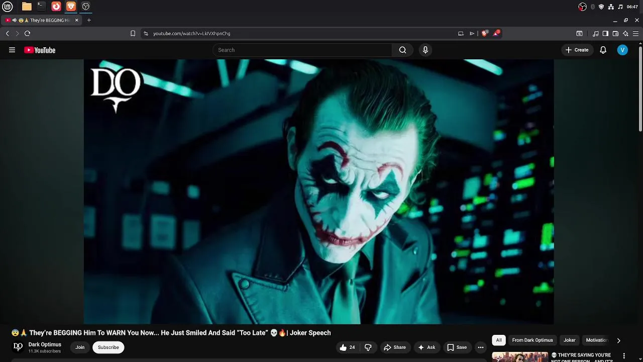Open the shield security tray icon
Viewport: 643px width, 362px height.
click(x=601, y=7)
